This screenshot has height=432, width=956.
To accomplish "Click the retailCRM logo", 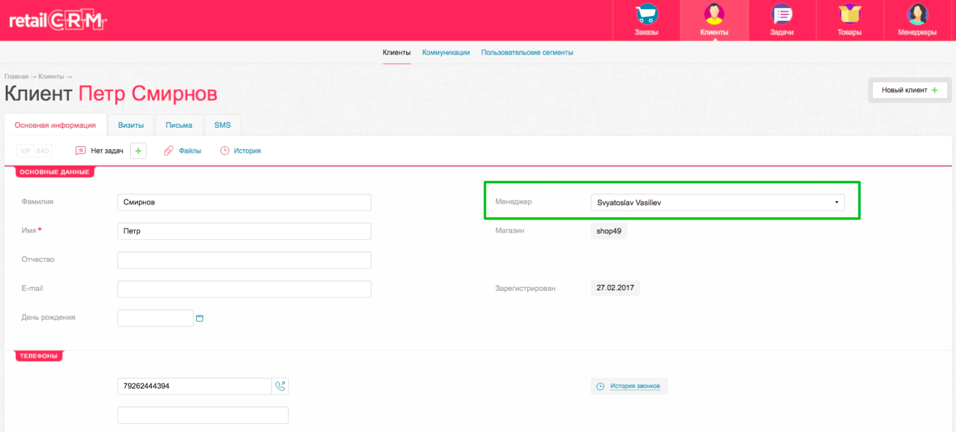I will (58, 21).
